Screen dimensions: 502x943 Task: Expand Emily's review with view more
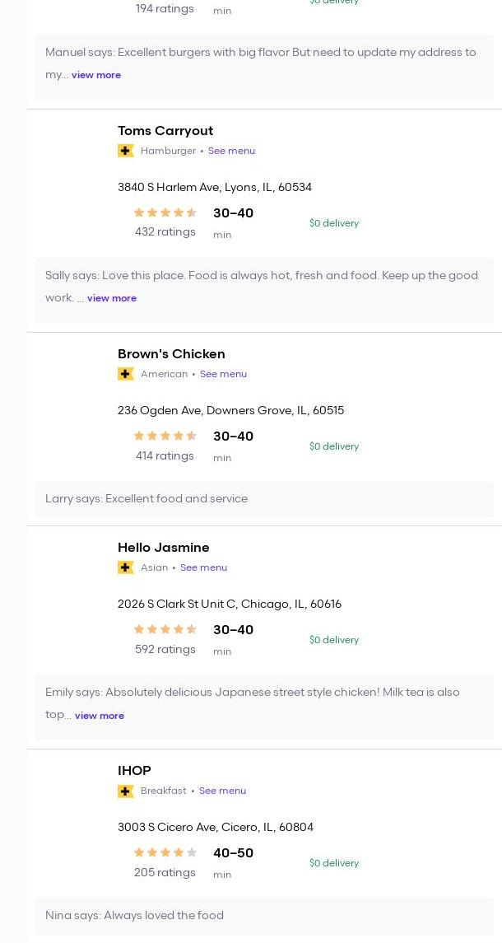point(100,716)
